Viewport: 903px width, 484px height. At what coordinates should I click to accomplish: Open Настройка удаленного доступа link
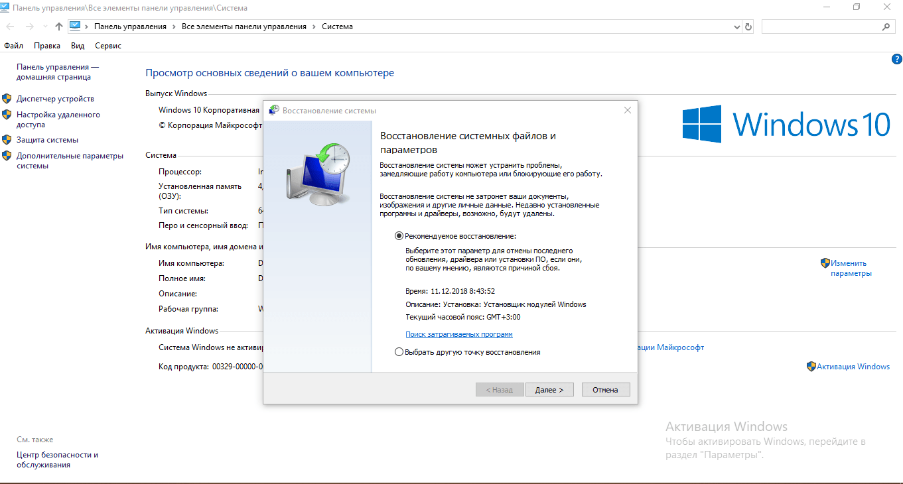point(58,119)
